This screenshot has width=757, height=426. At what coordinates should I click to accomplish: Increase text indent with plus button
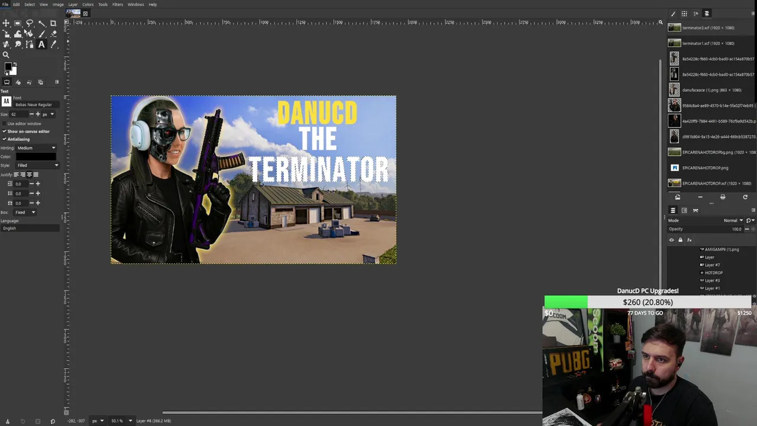(x=38, y=183)
